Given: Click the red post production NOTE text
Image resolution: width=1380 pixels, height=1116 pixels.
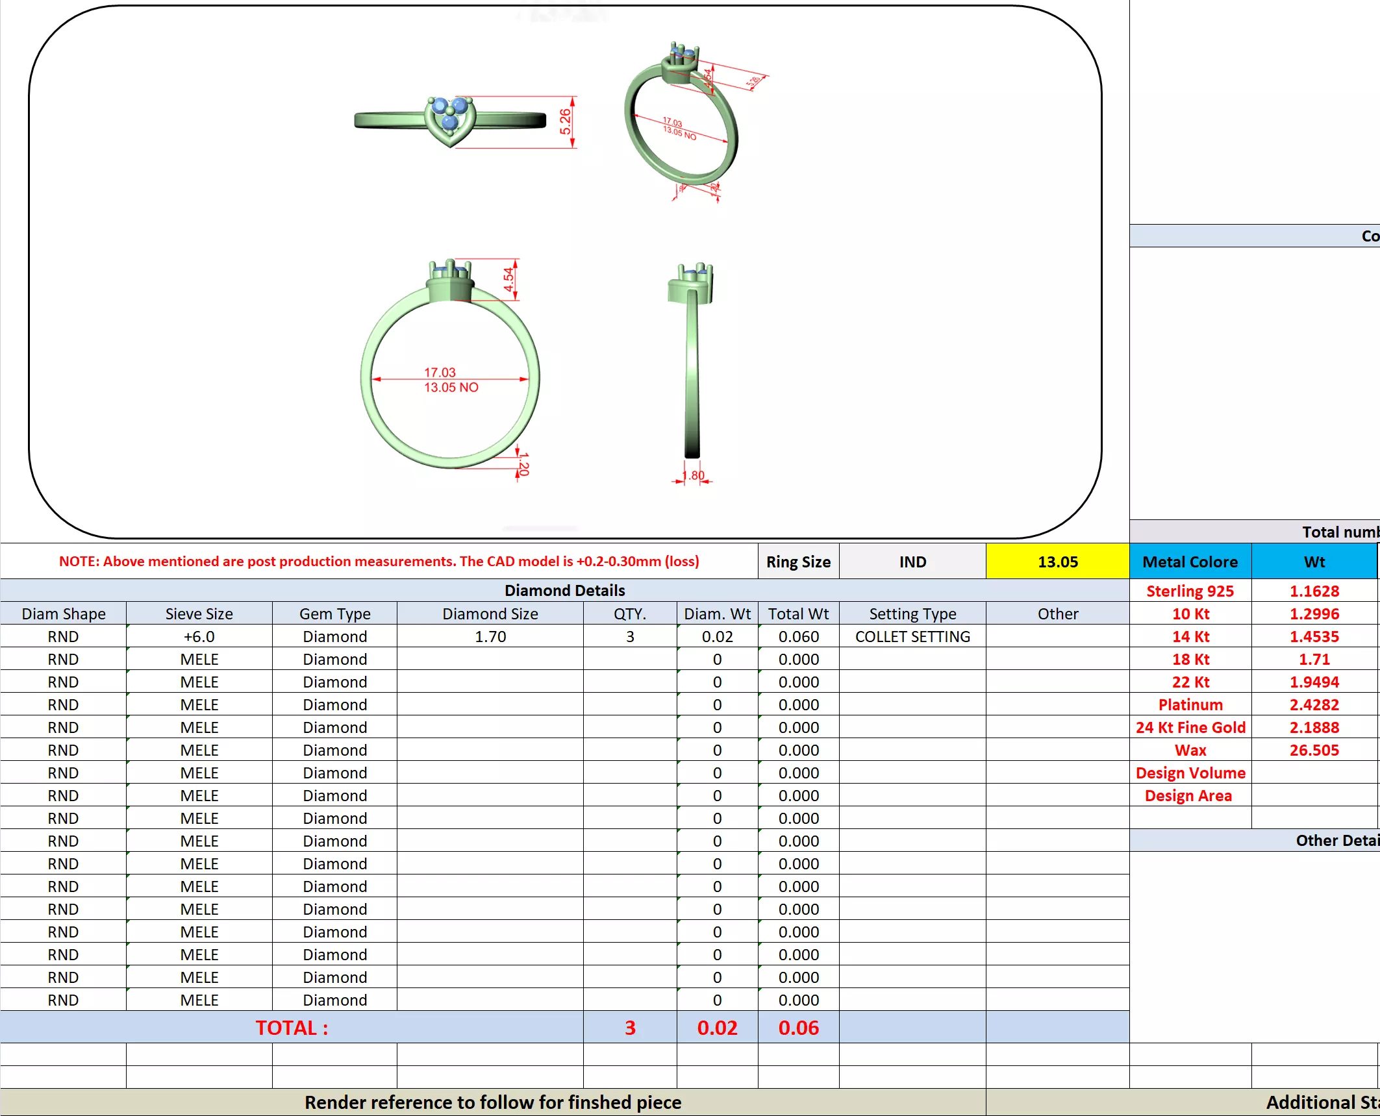Looking at the screenshot, I should (x=379, y=561).
